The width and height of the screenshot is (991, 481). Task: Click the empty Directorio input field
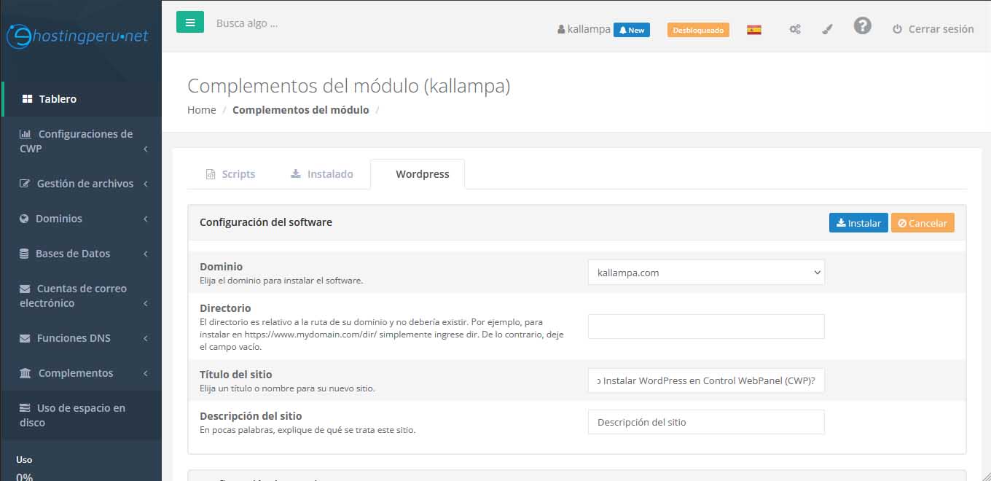point(706,326)
